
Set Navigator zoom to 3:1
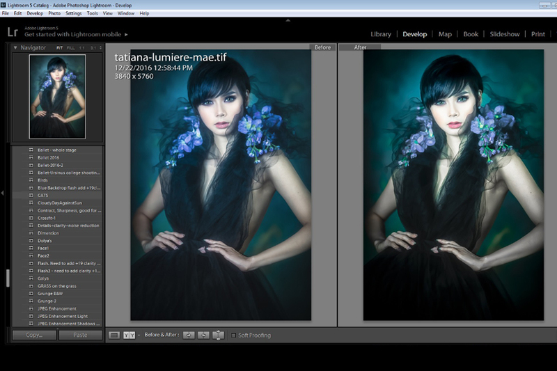[x=93, y=47]
